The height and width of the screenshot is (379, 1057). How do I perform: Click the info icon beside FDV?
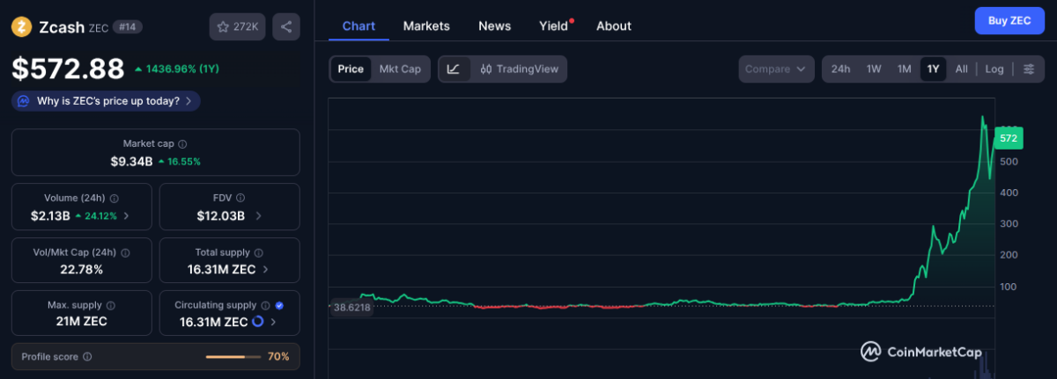coord(240,199)
